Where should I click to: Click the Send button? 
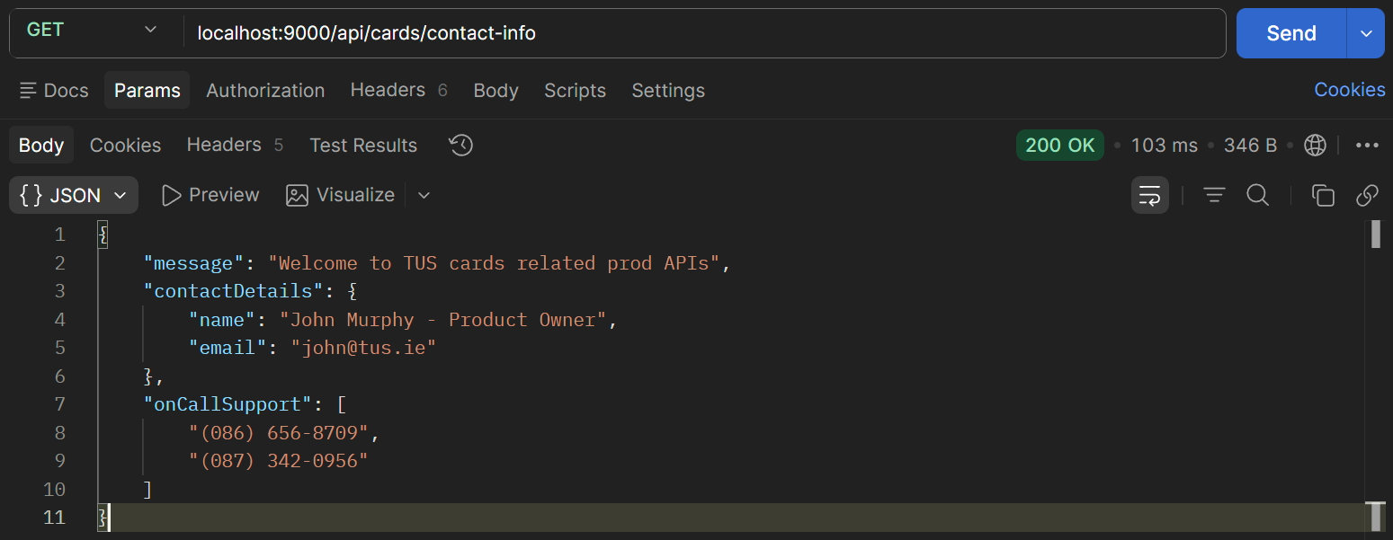(1291, 33)
